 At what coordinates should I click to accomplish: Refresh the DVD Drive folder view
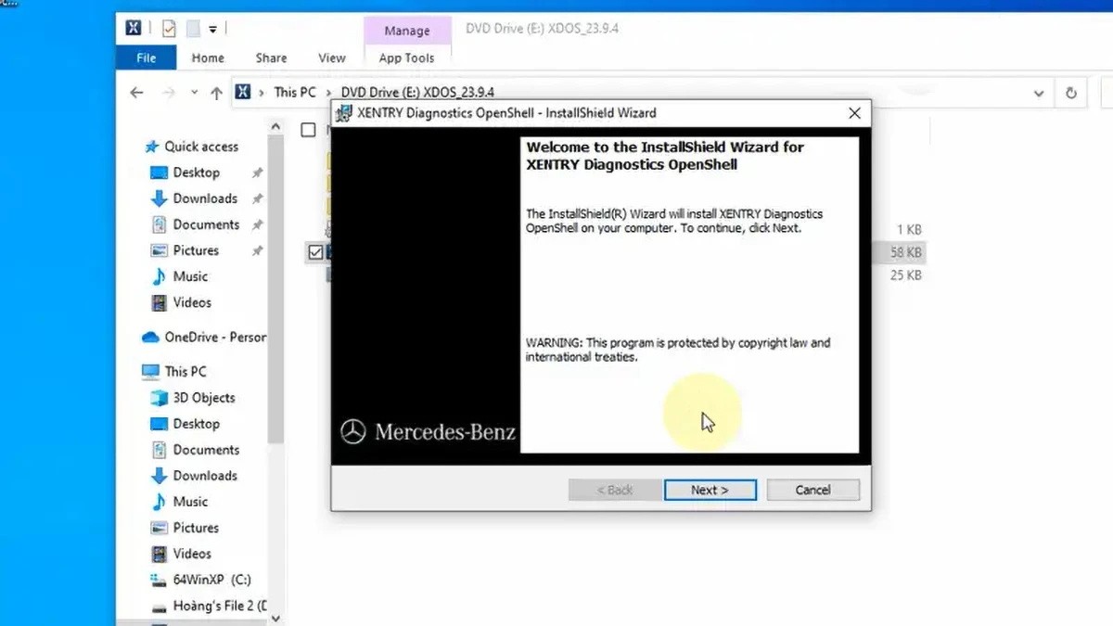[1070, 93]
